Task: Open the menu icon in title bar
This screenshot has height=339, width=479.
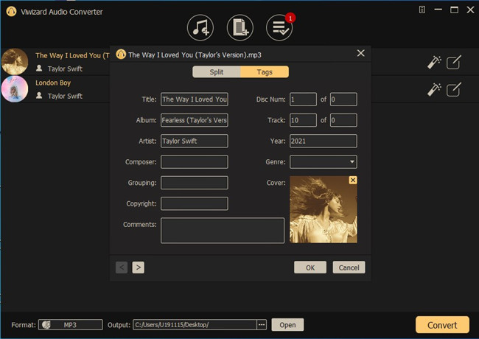Action: click(x=422, y=10)
